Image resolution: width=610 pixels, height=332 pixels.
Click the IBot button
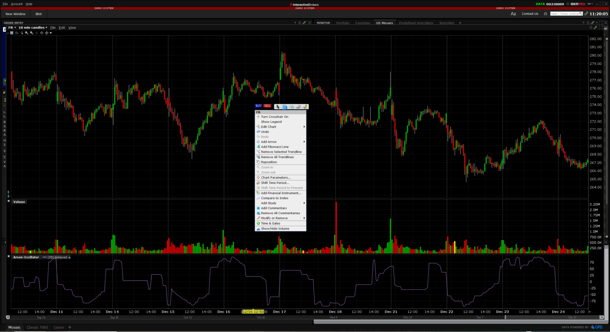[x=38, y=14]
